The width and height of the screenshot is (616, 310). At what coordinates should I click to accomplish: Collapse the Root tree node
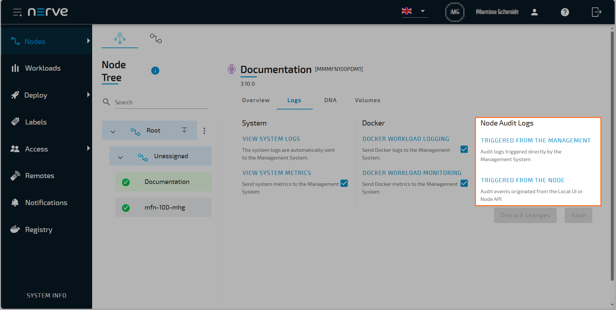pos(113,131)
